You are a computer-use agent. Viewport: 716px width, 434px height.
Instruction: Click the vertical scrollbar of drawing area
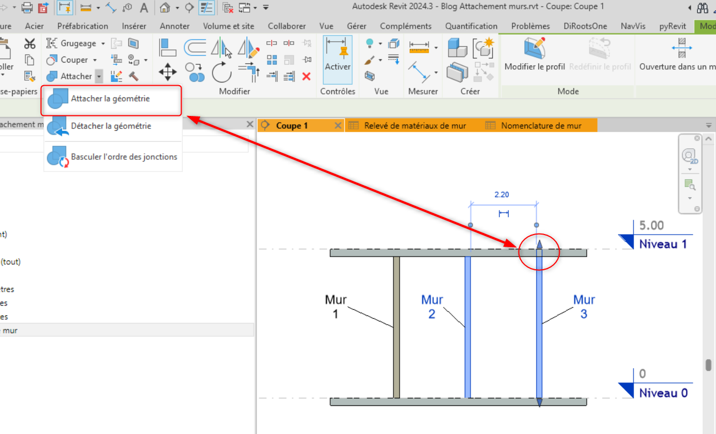coord(709,365)
